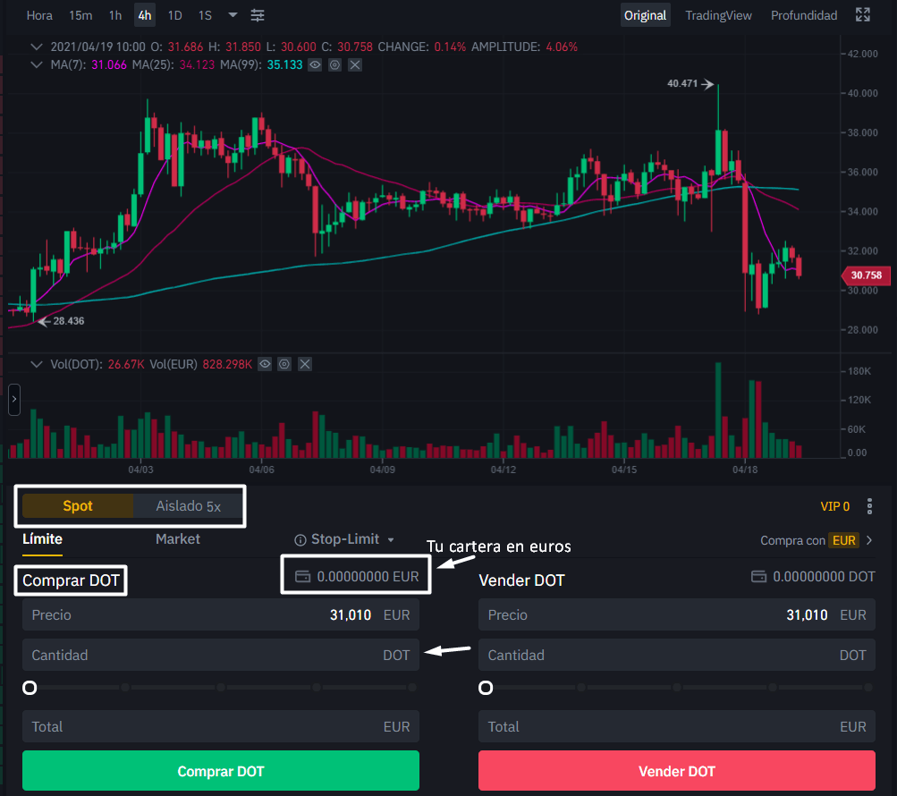
Task: Click the buy amount percentage slider handle
Action: pyautogui.click(x=30, y=688)
